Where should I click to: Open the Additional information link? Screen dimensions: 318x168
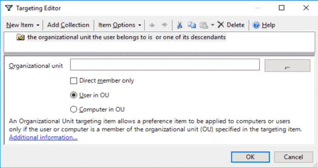point(43,137)
